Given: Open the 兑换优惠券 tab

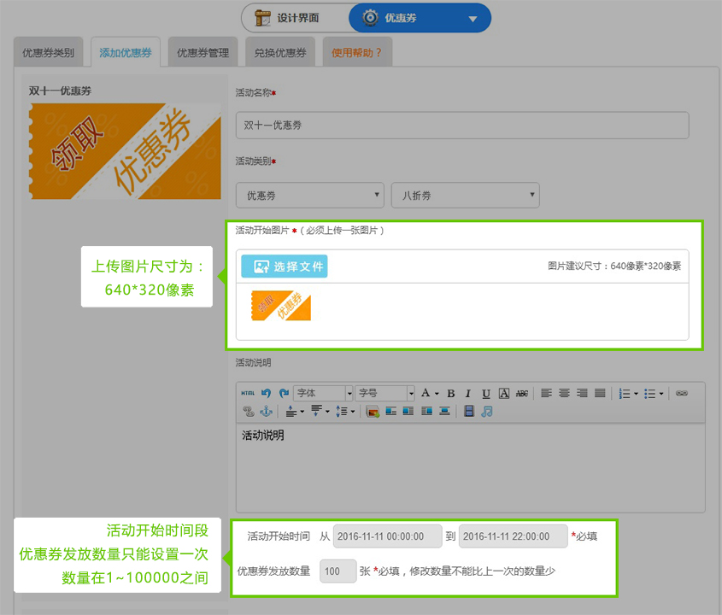Looking at the screenshot, I should pos(280,53).
